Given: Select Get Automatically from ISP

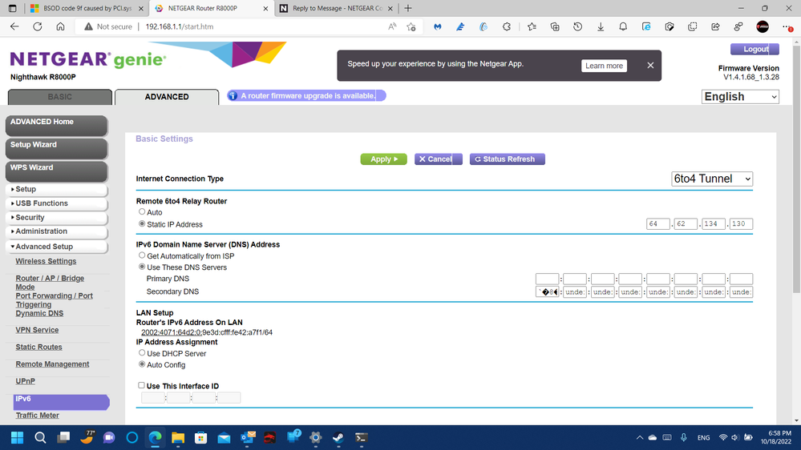Looking at the screenshot, I should click(142, 255).
